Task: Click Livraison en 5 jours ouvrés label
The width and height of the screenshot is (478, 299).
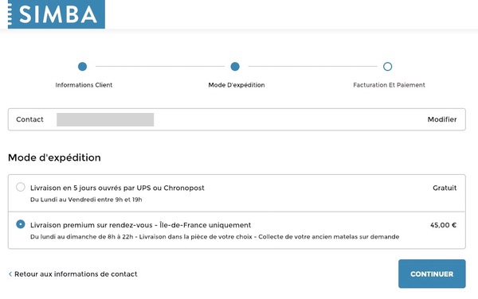Action: (x=117, y=188)
